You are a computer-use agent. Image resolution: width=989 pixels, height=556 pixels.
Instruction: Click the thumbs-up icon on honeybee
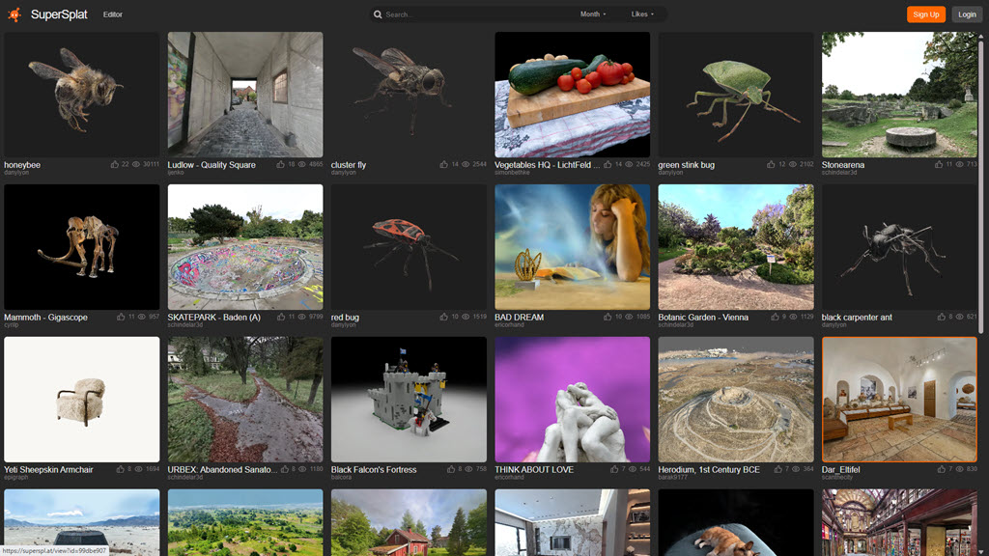click(x=116, y=165)
